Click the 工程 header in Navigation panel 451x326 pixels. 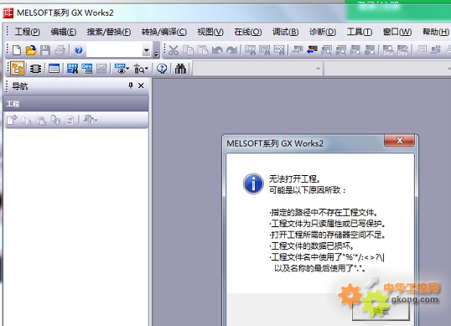click(x=77, y=104)
